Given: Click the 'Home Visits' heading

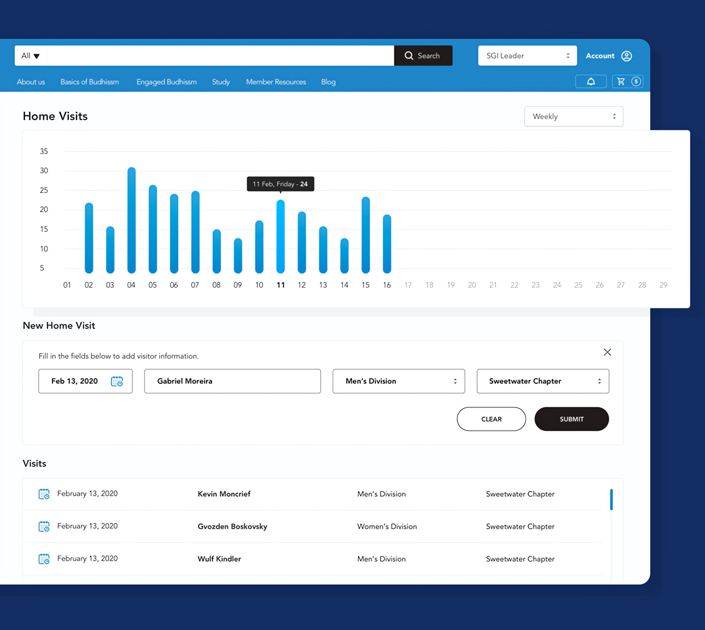Looking at the screenshot, I should pyautogui.click(x=55, y=116).
